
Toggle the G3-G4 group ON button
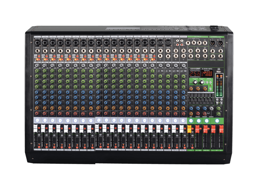pos(206,121)
